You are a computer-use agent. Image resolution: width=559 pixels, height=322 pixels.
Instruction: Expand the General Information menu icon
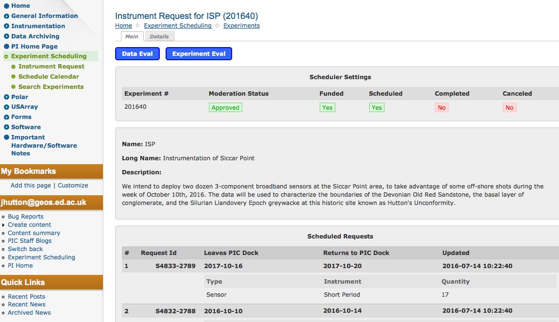click(6, 16)
